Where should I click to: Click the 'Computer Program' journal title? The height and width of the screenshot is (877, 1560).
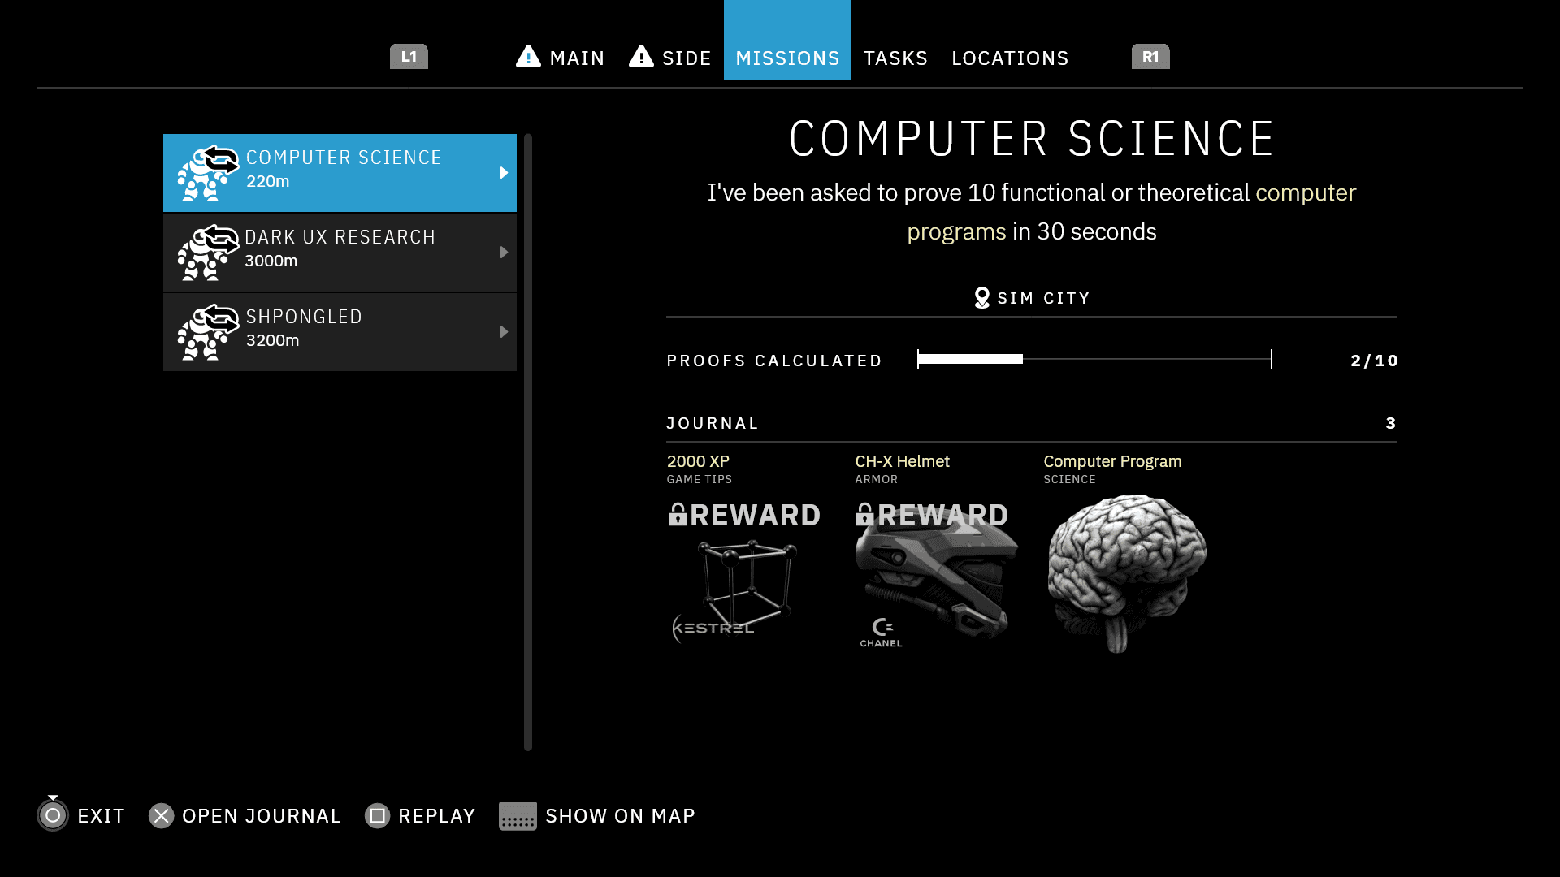[x=1112, y=461]
